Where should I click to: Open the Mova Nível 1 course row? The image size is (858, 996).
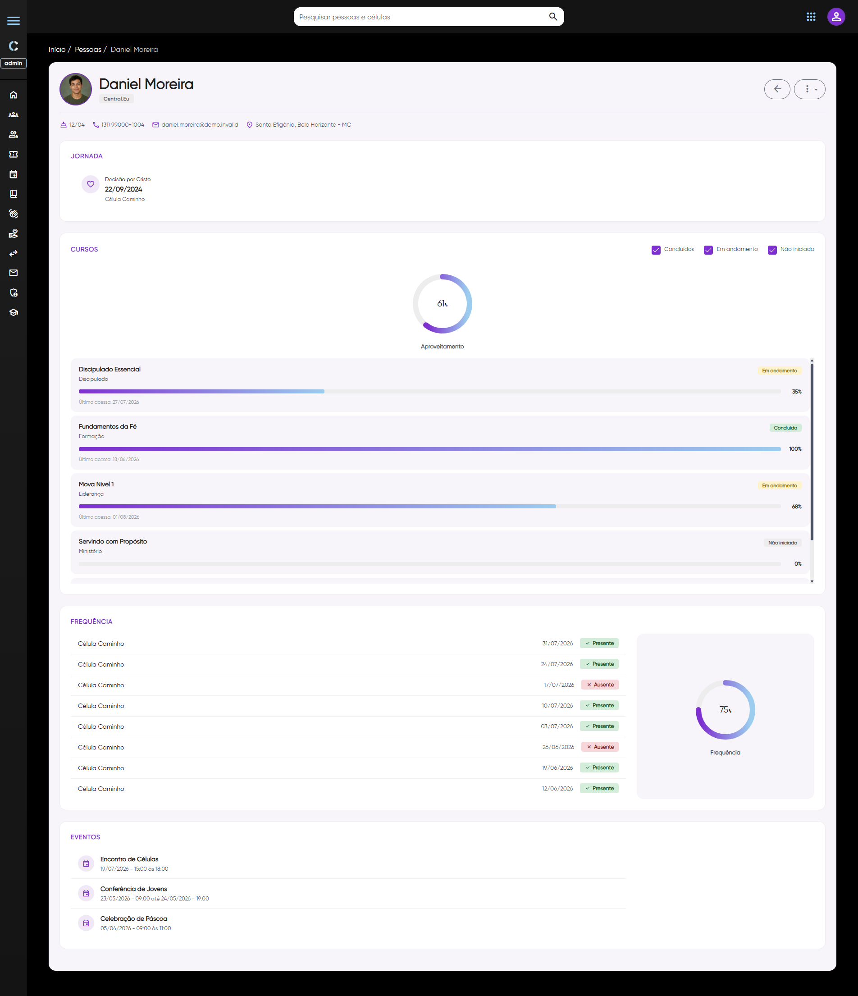(440, 500)
